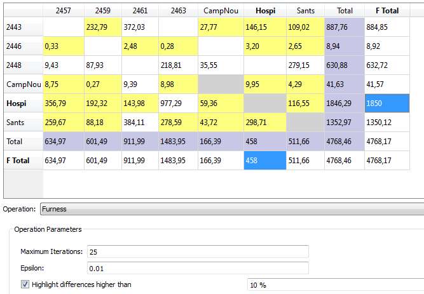Click the Maximum Iterations input field

(x=197, y=251)
